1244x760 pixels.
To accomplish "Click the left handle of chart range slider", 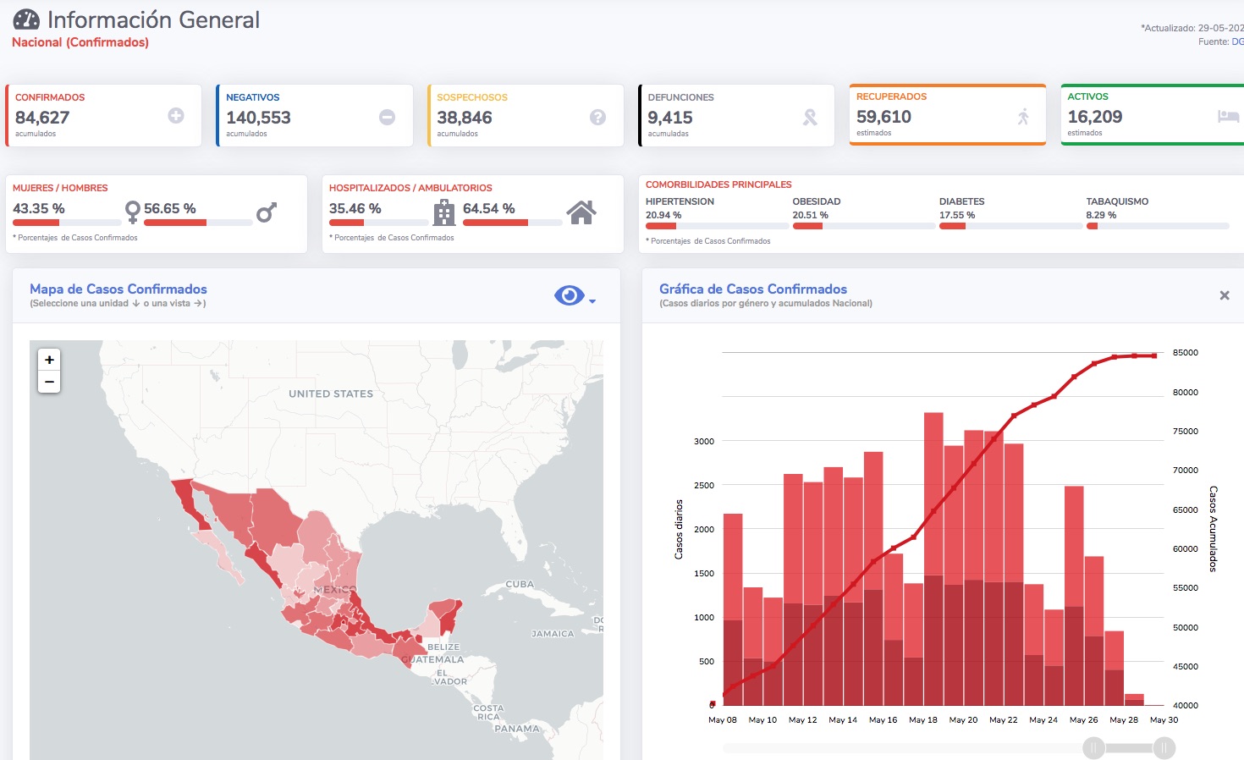I will (x=1093, y=747).
